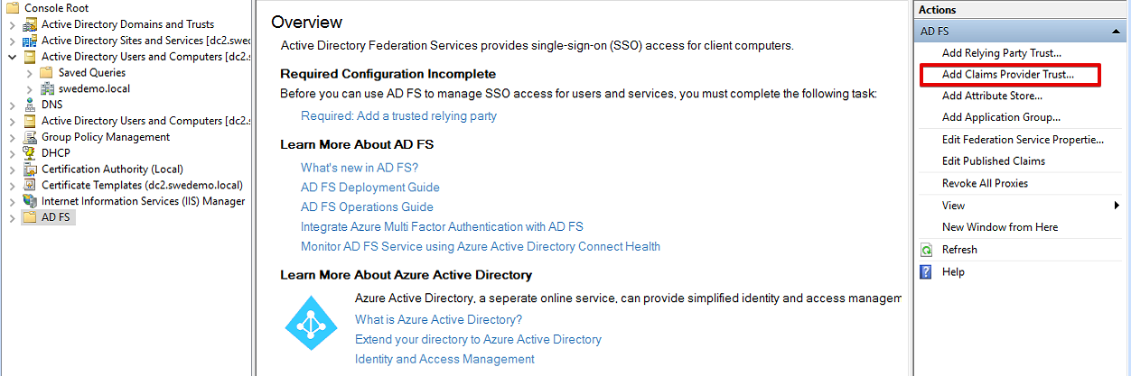Click the Certification Authority (Local) icon

[x=30, y=170]
